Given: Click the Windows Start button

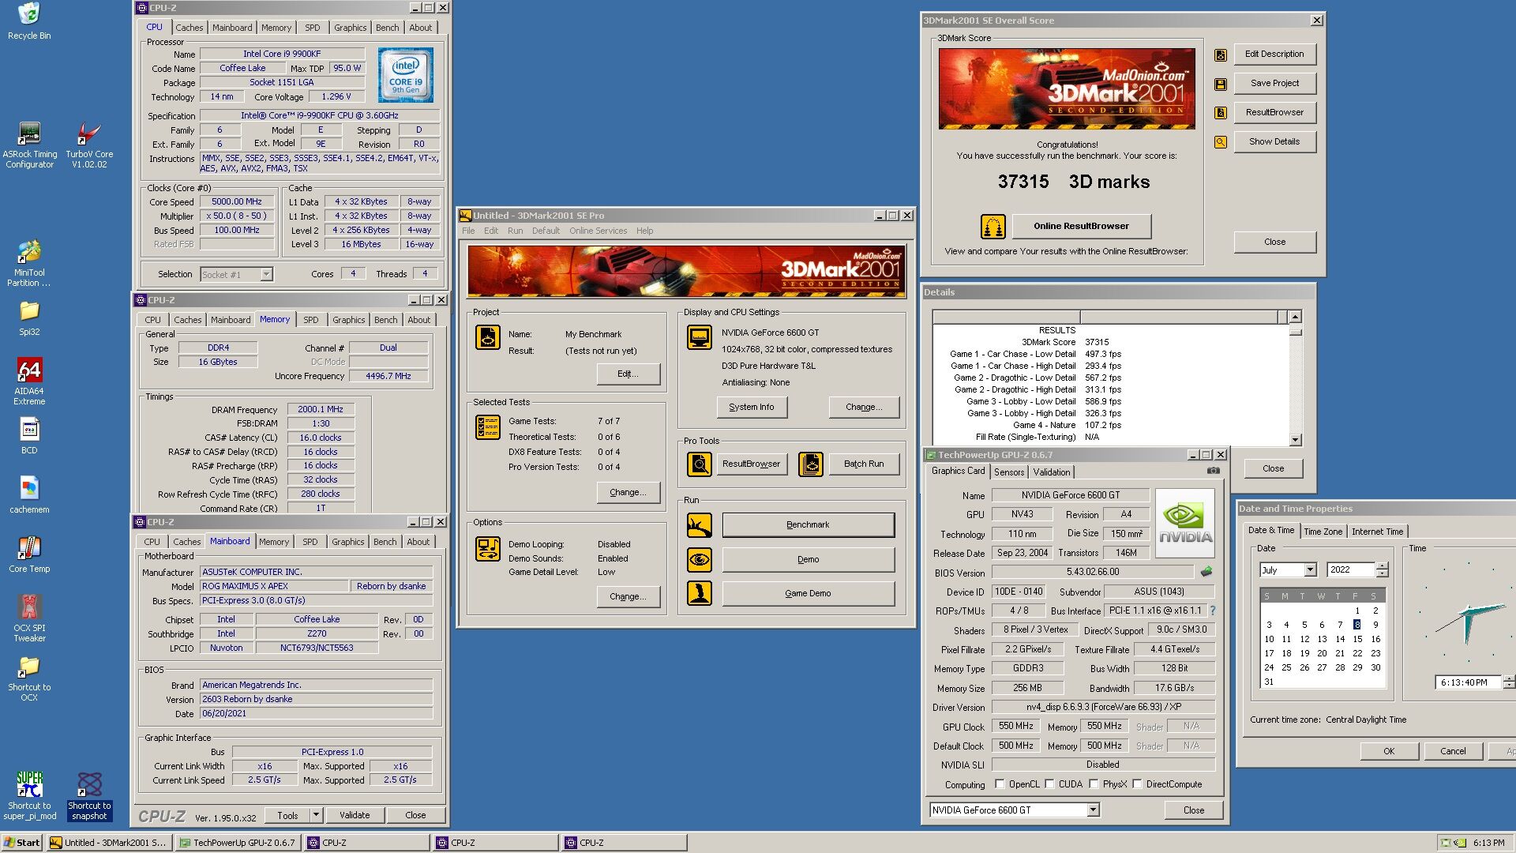Looking at the screenshot, I should pyautogui.click(x=21, y=843).
